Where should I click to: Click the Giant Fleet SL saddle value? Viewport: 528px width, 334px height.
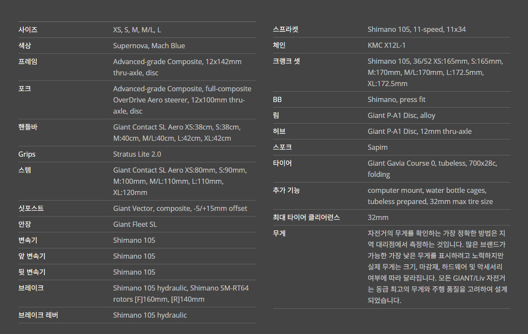click(135, 224)
